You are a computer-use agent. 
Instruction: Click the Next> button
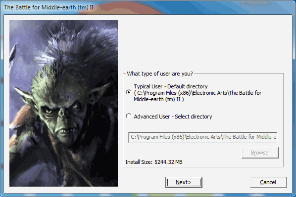pos(184,182)
